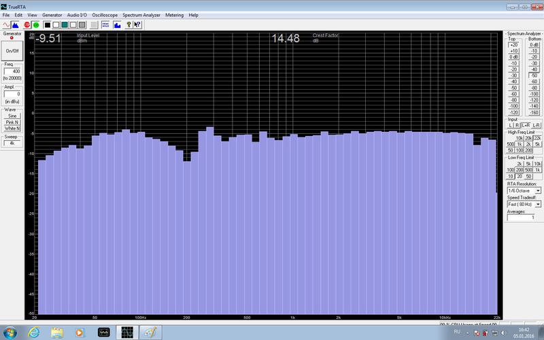
Task: Open the volume speaker tray icon
Action: point(503,333)
